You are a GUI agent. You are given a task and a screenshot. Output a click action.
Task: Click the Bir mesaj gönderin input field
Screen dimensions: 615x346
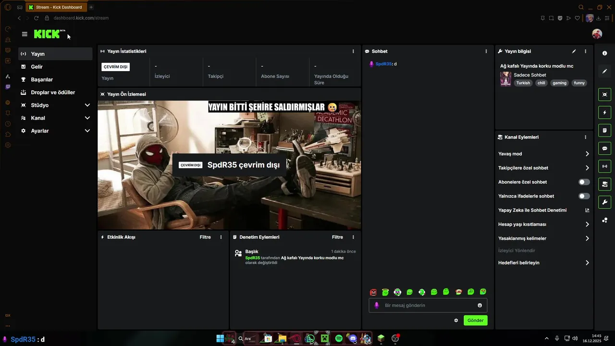tap(428, 305)
